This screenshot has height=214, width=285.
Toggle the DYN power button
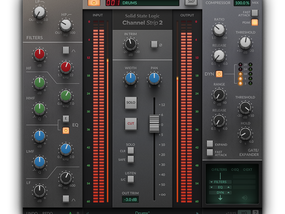(219, 74)
